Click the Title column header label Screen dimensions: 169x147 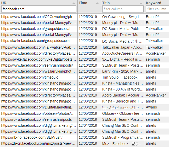106,3
